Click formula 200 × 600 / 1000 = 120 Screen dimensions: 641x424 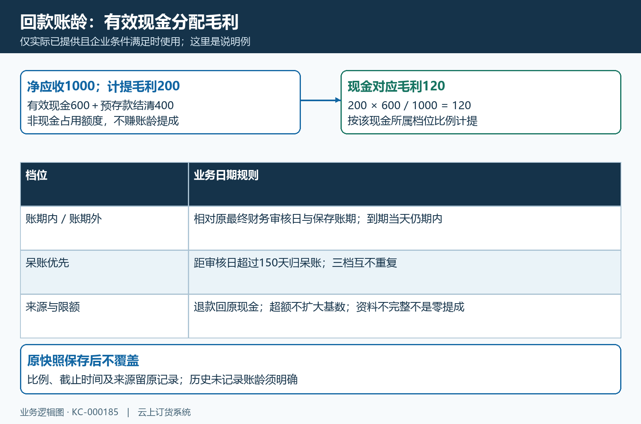(409, 106)
